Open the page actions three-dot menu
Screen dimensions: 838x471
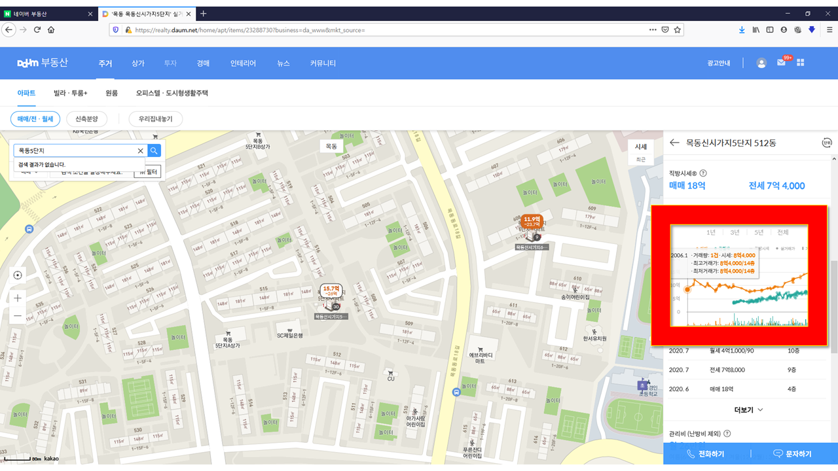pos(653,29)
